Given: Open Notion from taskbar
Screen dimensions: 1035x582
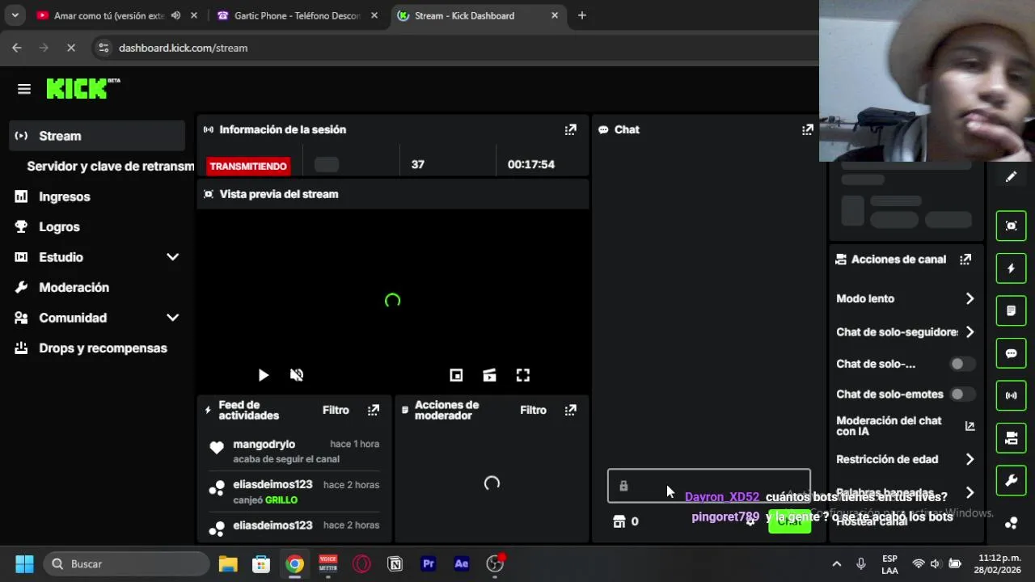Looking at the screenshot, I should pyautogui.click(x=395, y=563).
